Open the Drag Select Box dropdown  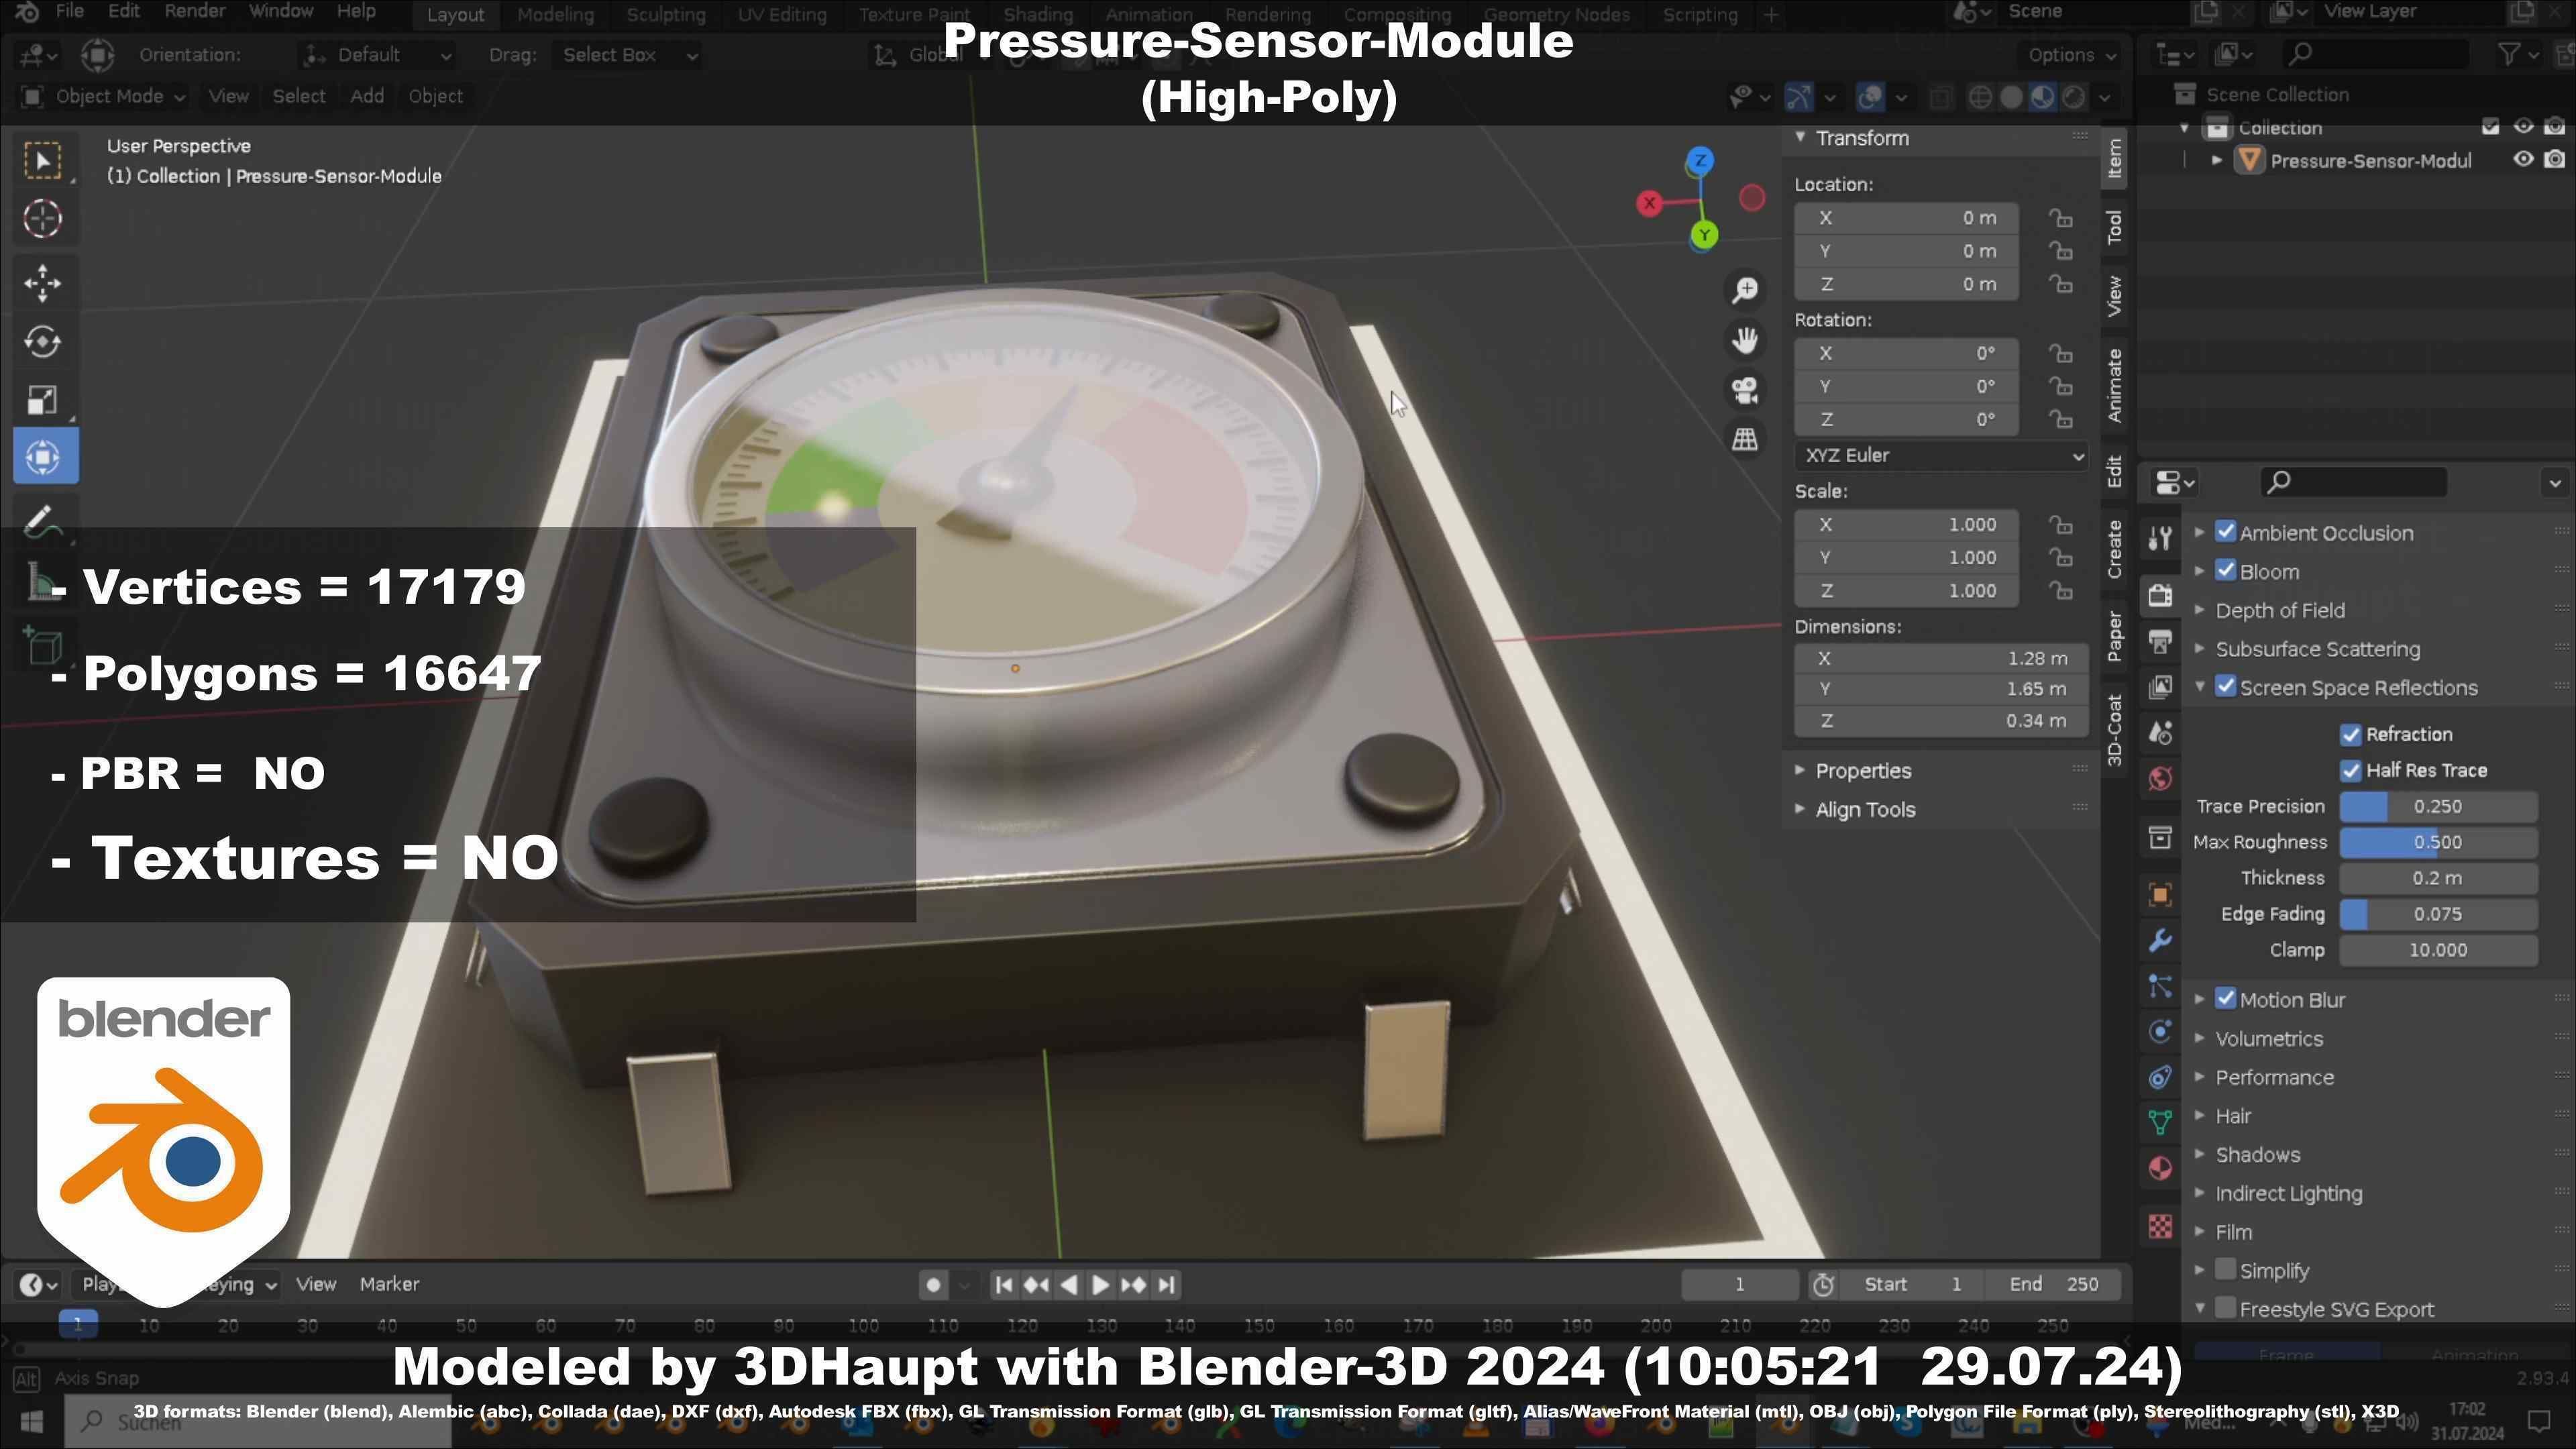tap(629, 55)
